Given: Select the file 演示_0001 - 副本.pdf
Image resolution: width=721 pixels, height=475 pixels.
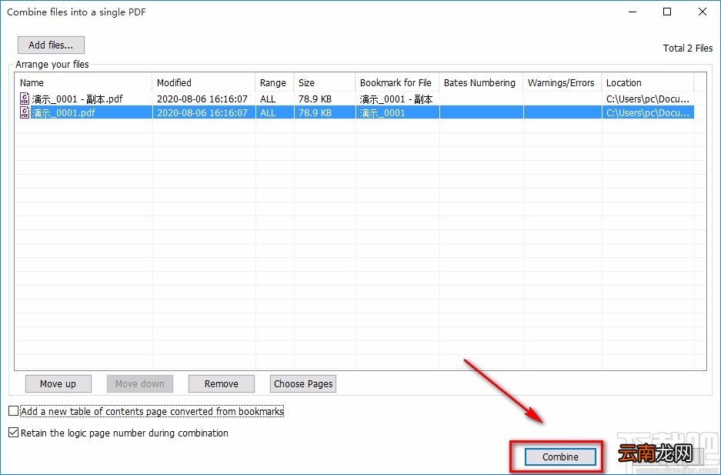Looking at the screenshot, I should point(77,99).
